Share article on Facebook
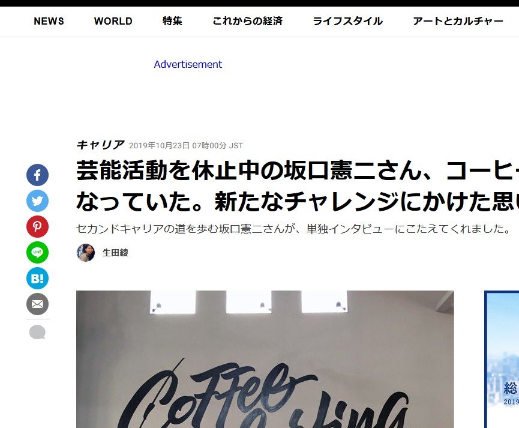 point(37,175)
